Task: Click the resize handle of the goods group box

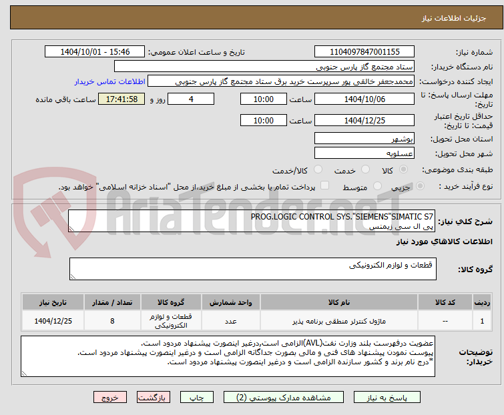Action: pos(73,277)
